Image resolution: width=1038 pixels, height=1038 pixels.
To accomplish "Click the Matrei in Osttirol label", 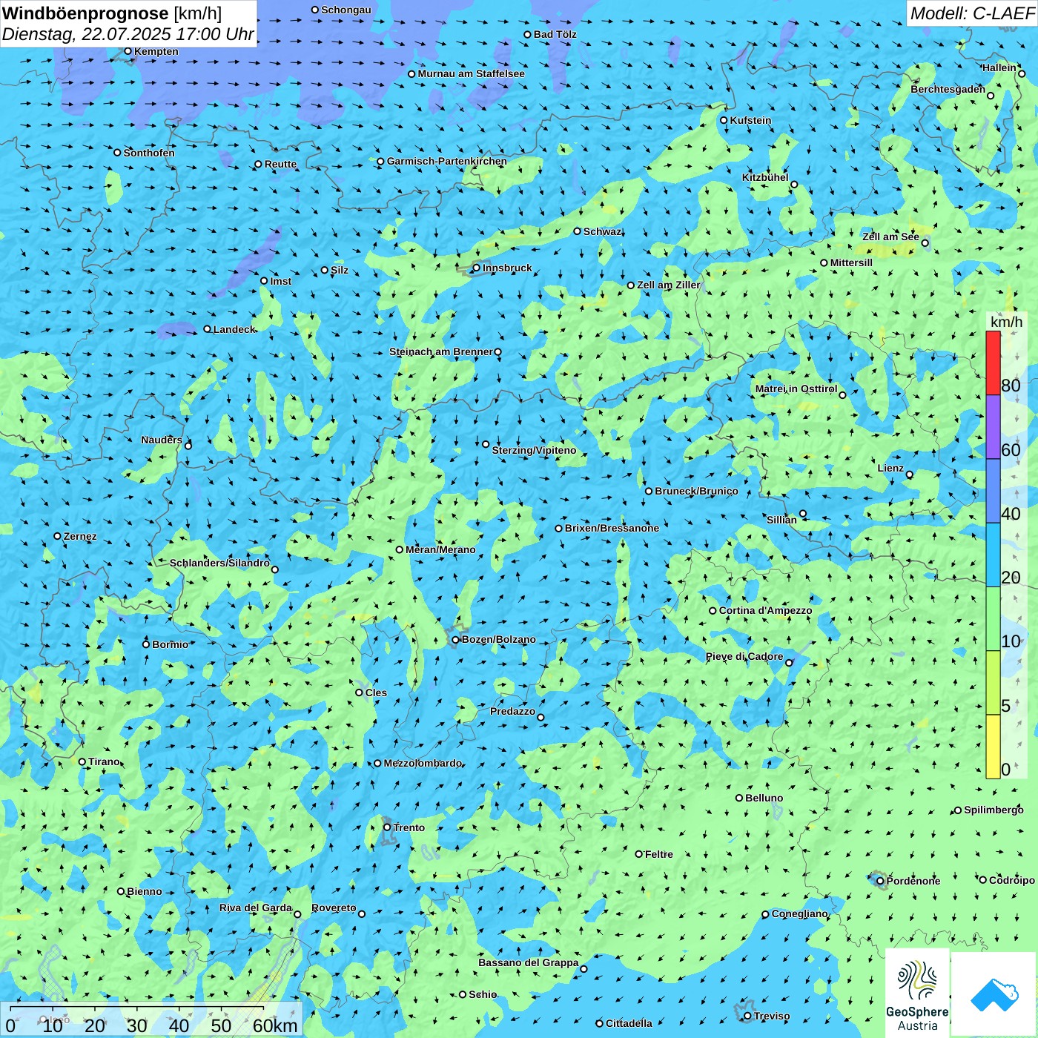I will click(x=796, y=389).
